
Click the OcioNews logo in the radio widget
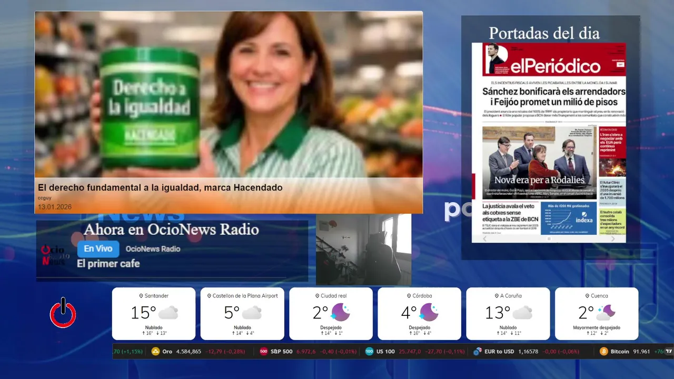(55, 255)
